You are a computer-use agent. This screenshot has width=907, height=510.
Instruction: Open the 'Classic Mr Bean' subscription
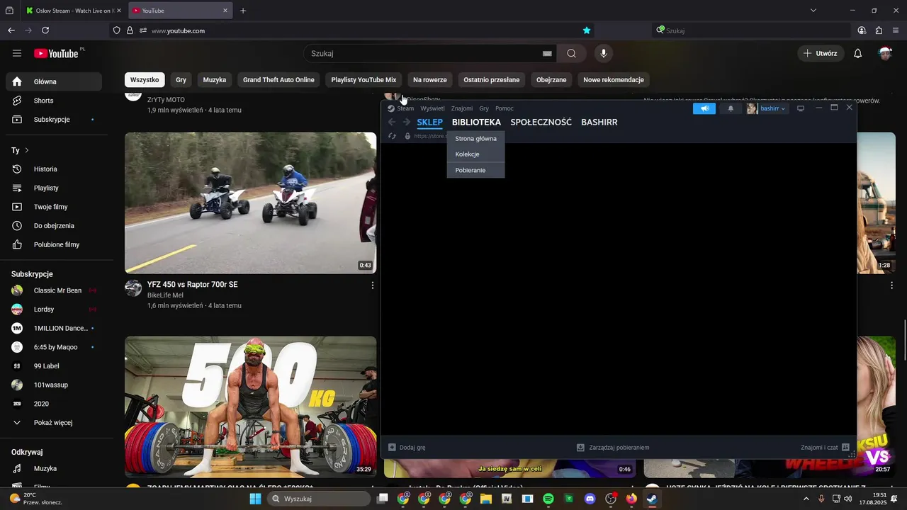click(54, 290)
